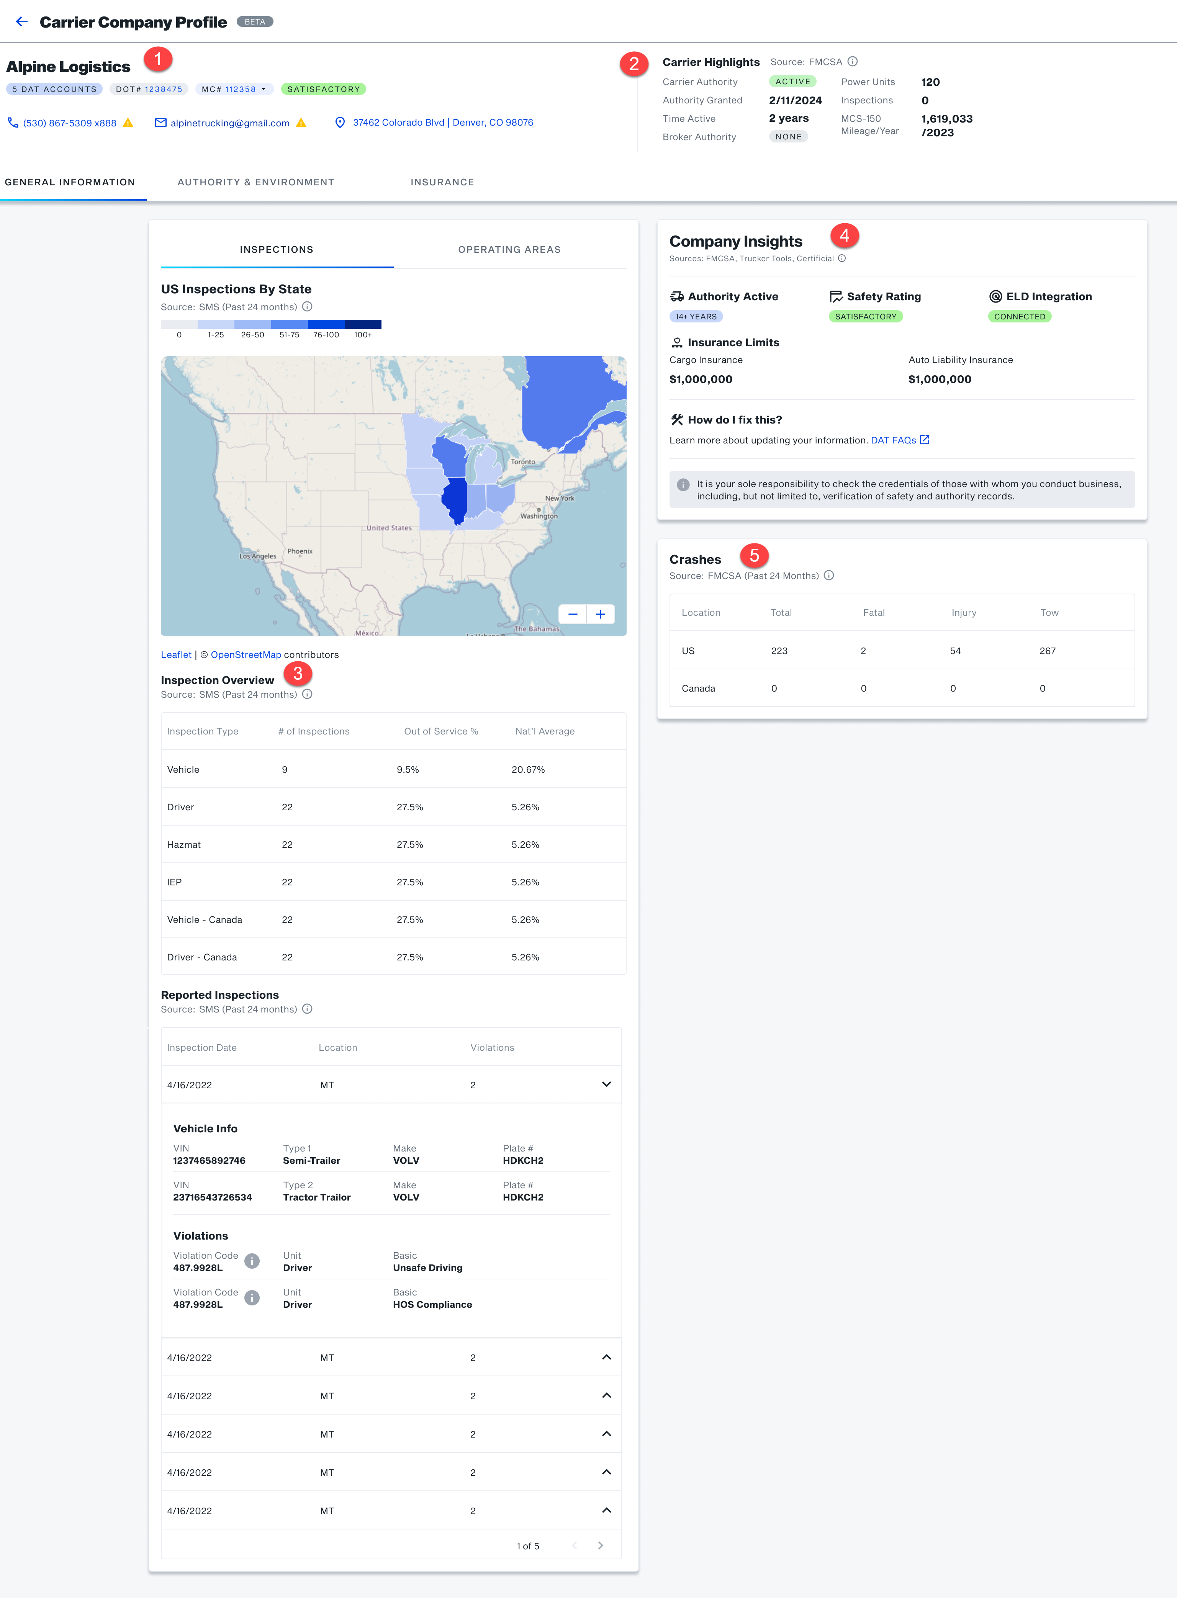Viewport: 1177px width, 1598px height.
Task: Click the email warning triangle icon
Action: (x=301, y=123)
